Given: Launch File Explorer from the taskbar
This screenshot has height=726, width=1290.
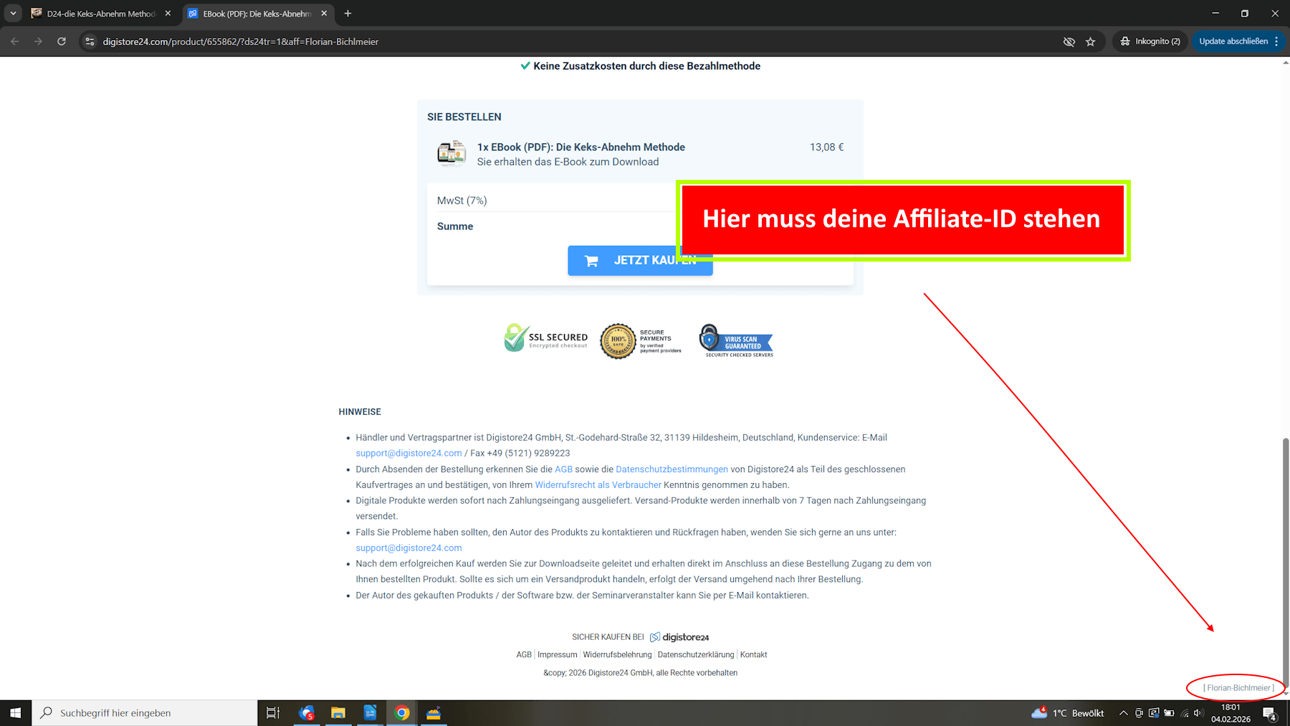Looking at the screenshot, I should tap(338, 712).
